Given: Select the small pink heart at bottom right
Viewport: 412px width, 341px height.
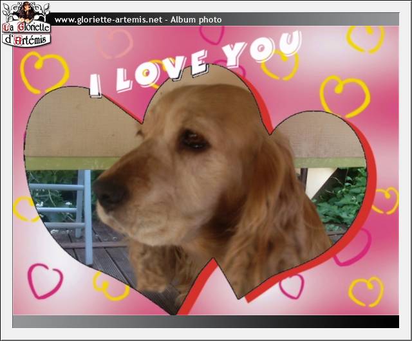Looking at the screenshot, I should pos(292,286).
